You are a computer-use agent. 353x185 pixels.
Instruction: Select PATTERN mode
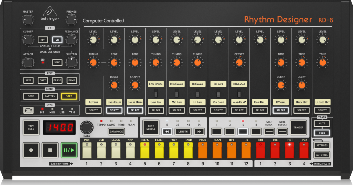coord(50,96)
